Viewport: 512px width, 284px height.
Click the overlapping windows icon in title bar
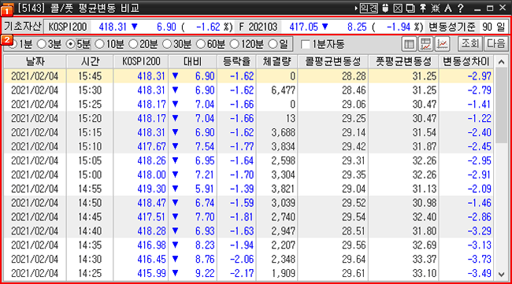click(x=410, y=8)
